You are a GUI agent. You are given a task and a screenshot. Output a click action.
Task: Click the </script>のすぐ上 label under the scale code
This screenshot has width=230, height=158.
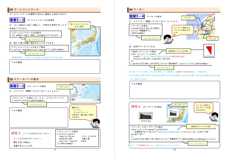37,104
